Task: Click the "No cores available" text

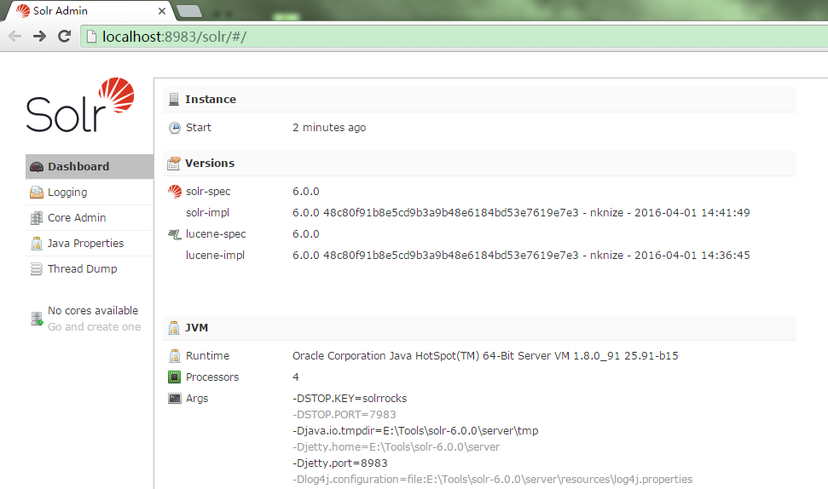Action: tap(93, 311)
